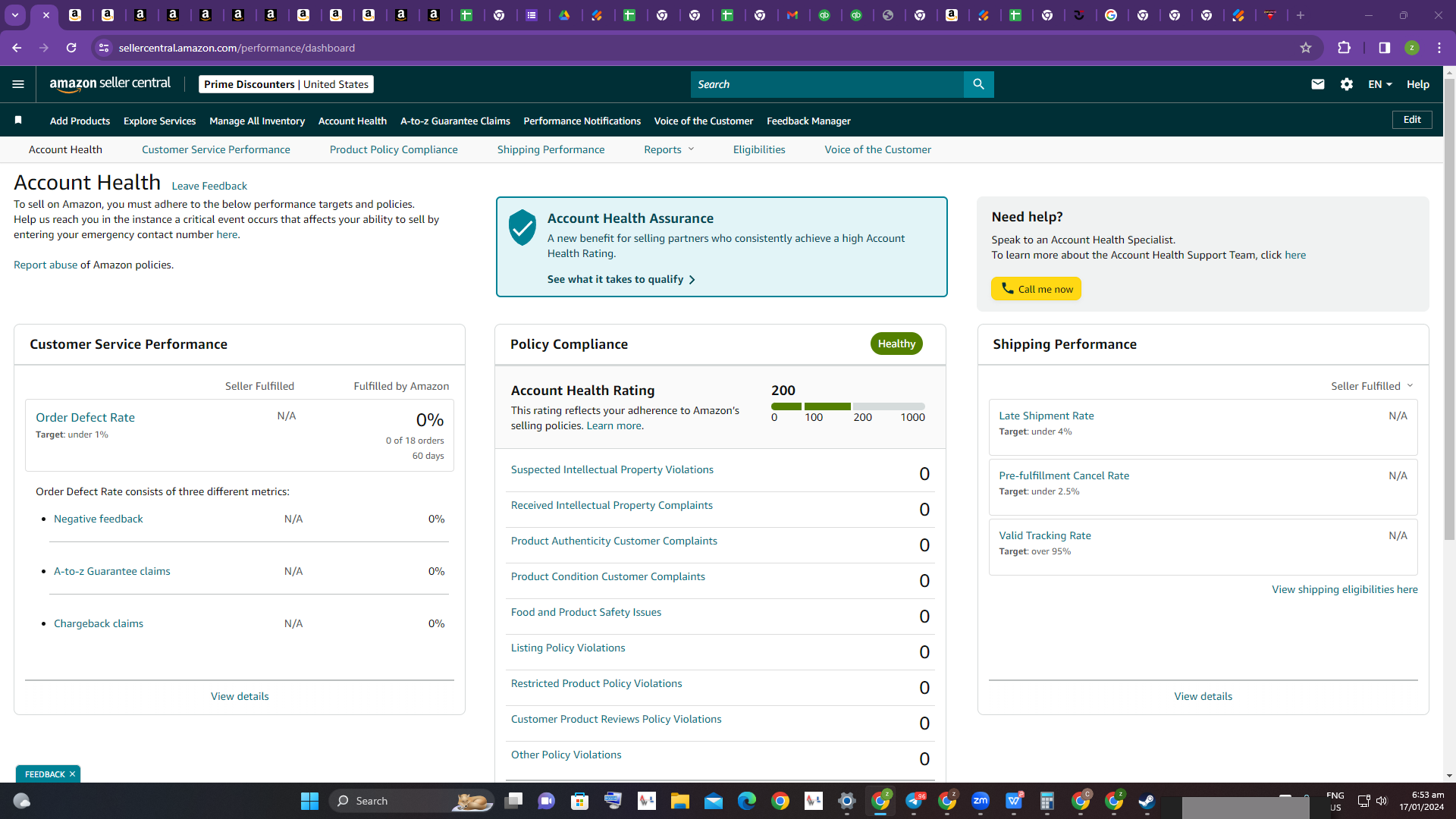Click the browser address bar
Screen dimensions: 1456x819
tap(705, 48)
